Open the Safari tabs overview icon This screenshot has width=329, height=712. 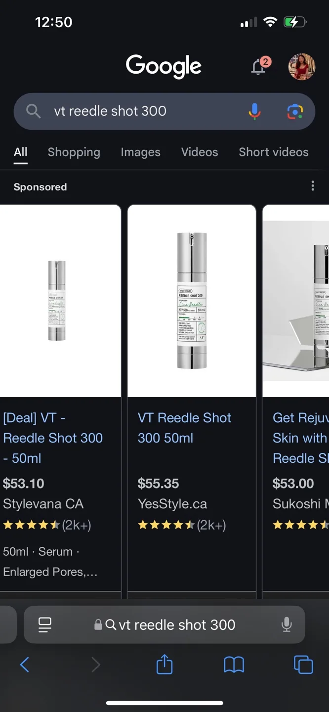point(303,665)
